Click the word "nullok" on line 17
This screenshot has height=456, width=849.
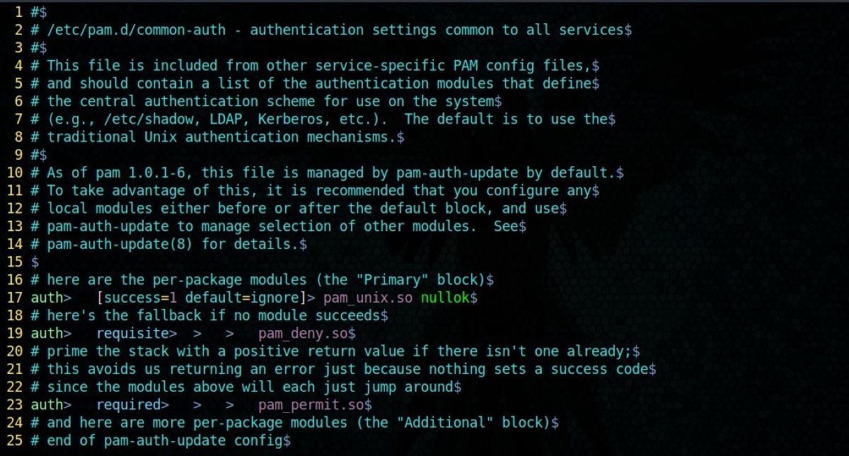point(445,298)
